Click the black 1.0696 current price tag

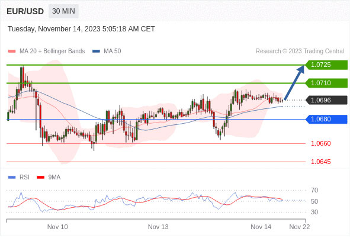coord(326,100)
